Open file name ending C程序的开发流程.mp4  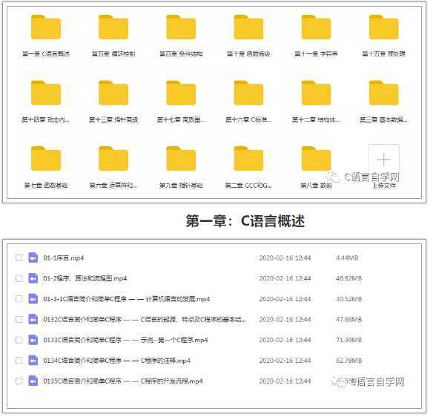point(123,381)
